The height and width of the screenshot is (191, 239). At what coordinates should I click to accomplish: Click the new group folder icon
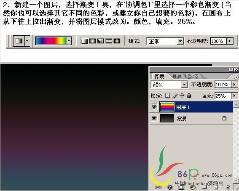click(204, 187)
